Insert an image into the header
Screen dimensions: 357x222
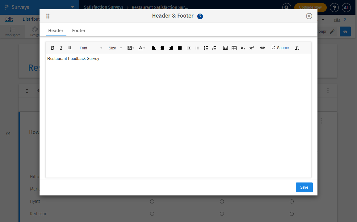225,48
